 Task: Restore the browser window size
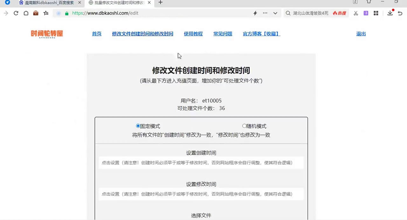point(396,2)
